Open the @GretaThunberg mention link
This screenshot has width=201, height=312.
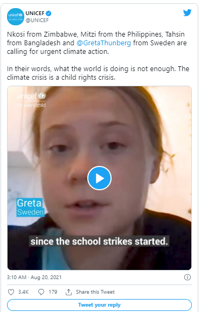click(x=103, y=43)
